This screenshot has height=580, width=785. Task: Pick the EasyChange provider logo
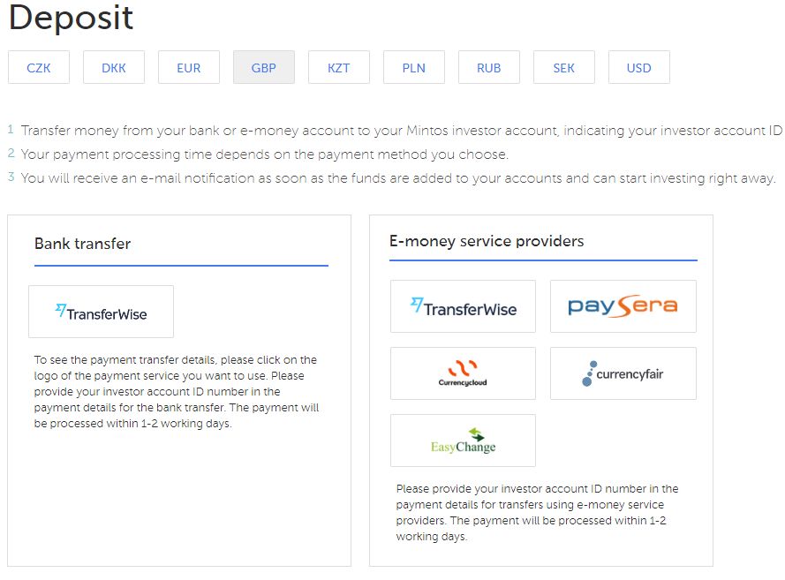pos(463,441)
